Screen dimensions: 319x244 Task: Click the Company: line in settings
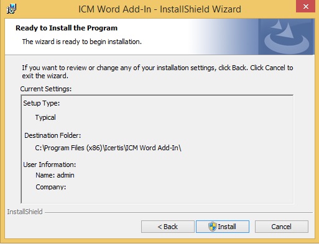point(51,187)
